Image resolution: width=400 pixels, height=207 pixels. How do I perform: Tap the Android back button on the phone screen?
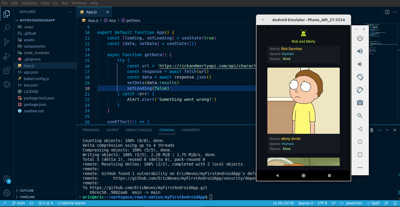click(x=277, y=176)
